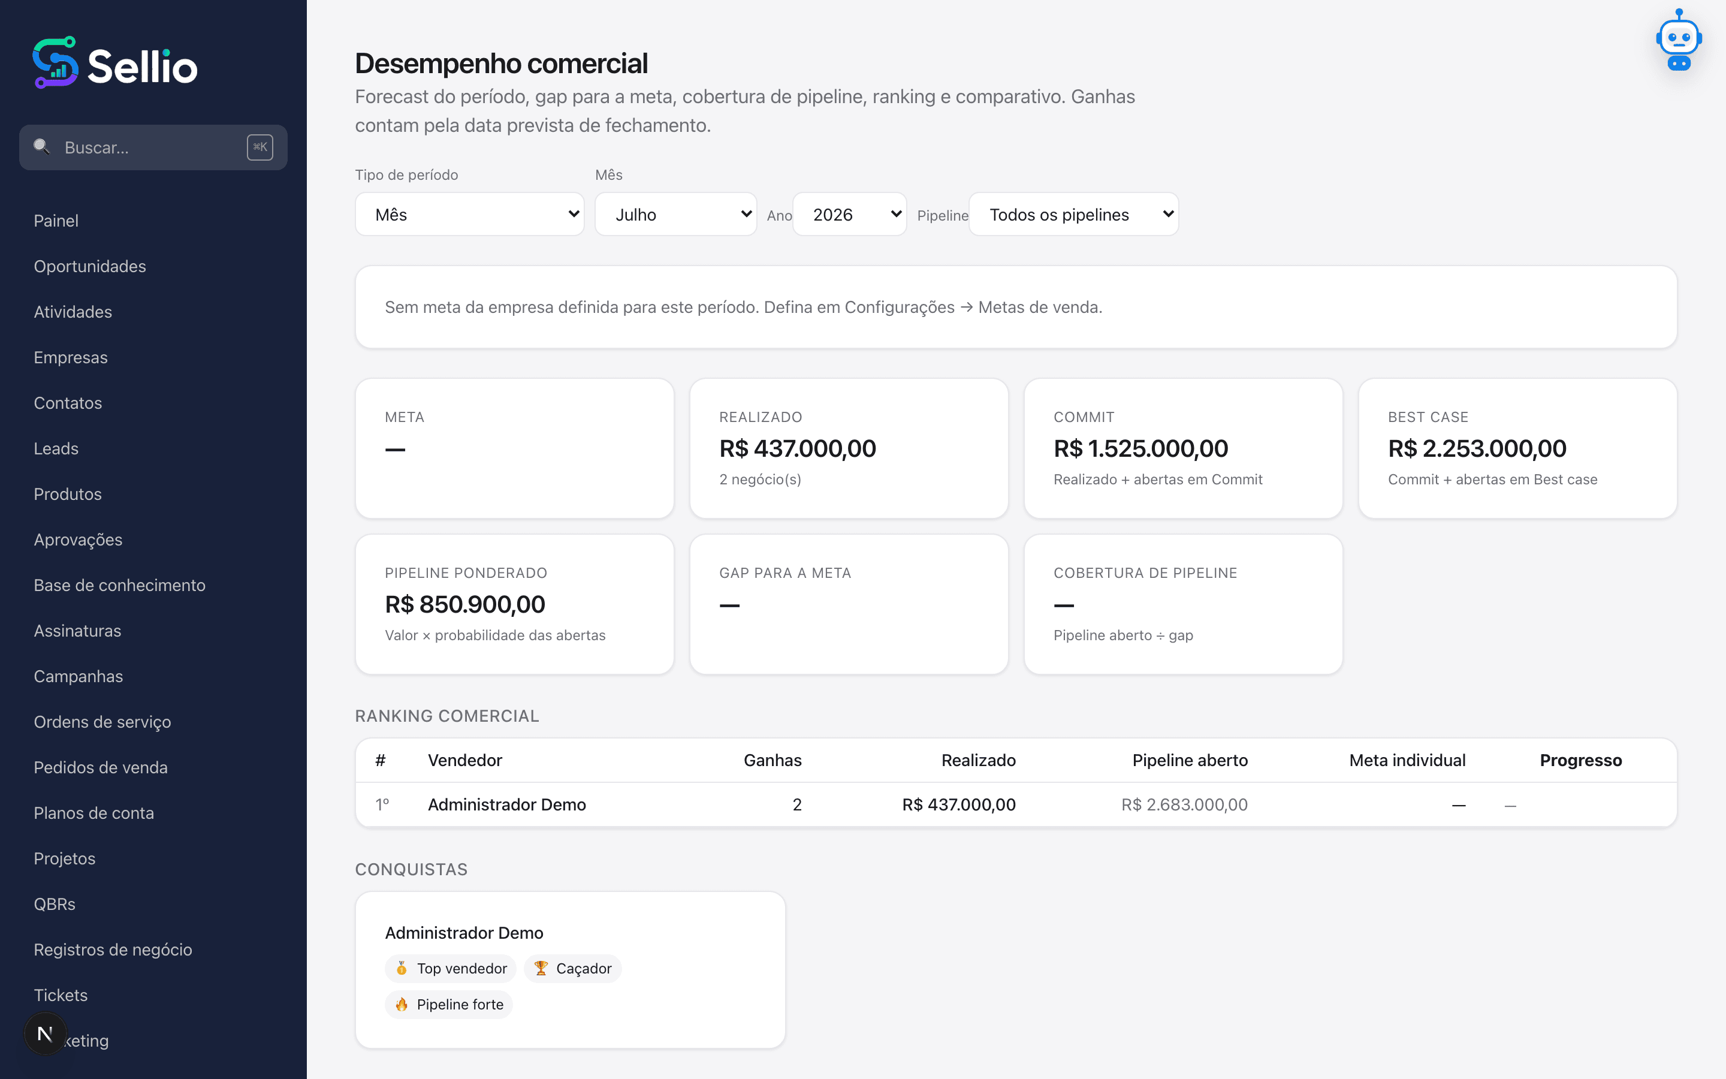Click the magnifier icon in search box
The height and width of the screenshot is (1079, 1726).
[x=41, y=147]
